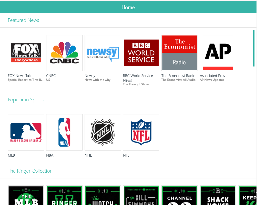257x205 pixels.
Task: Choose The Economist Radio logo tile
Action: click(x=179, y=53)
